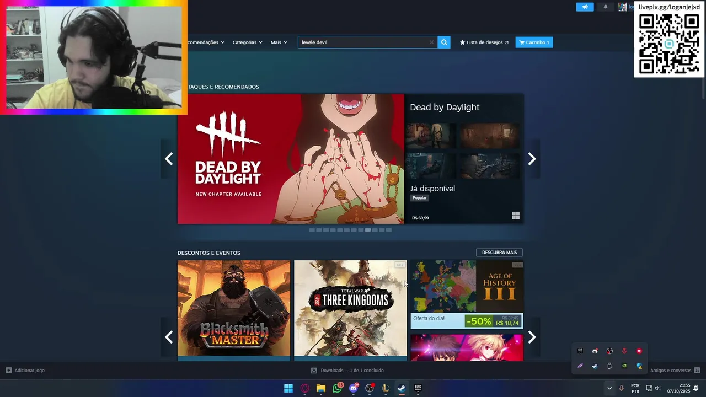Go to next offers in Descontos e Eventos

[x=532, y=337]
